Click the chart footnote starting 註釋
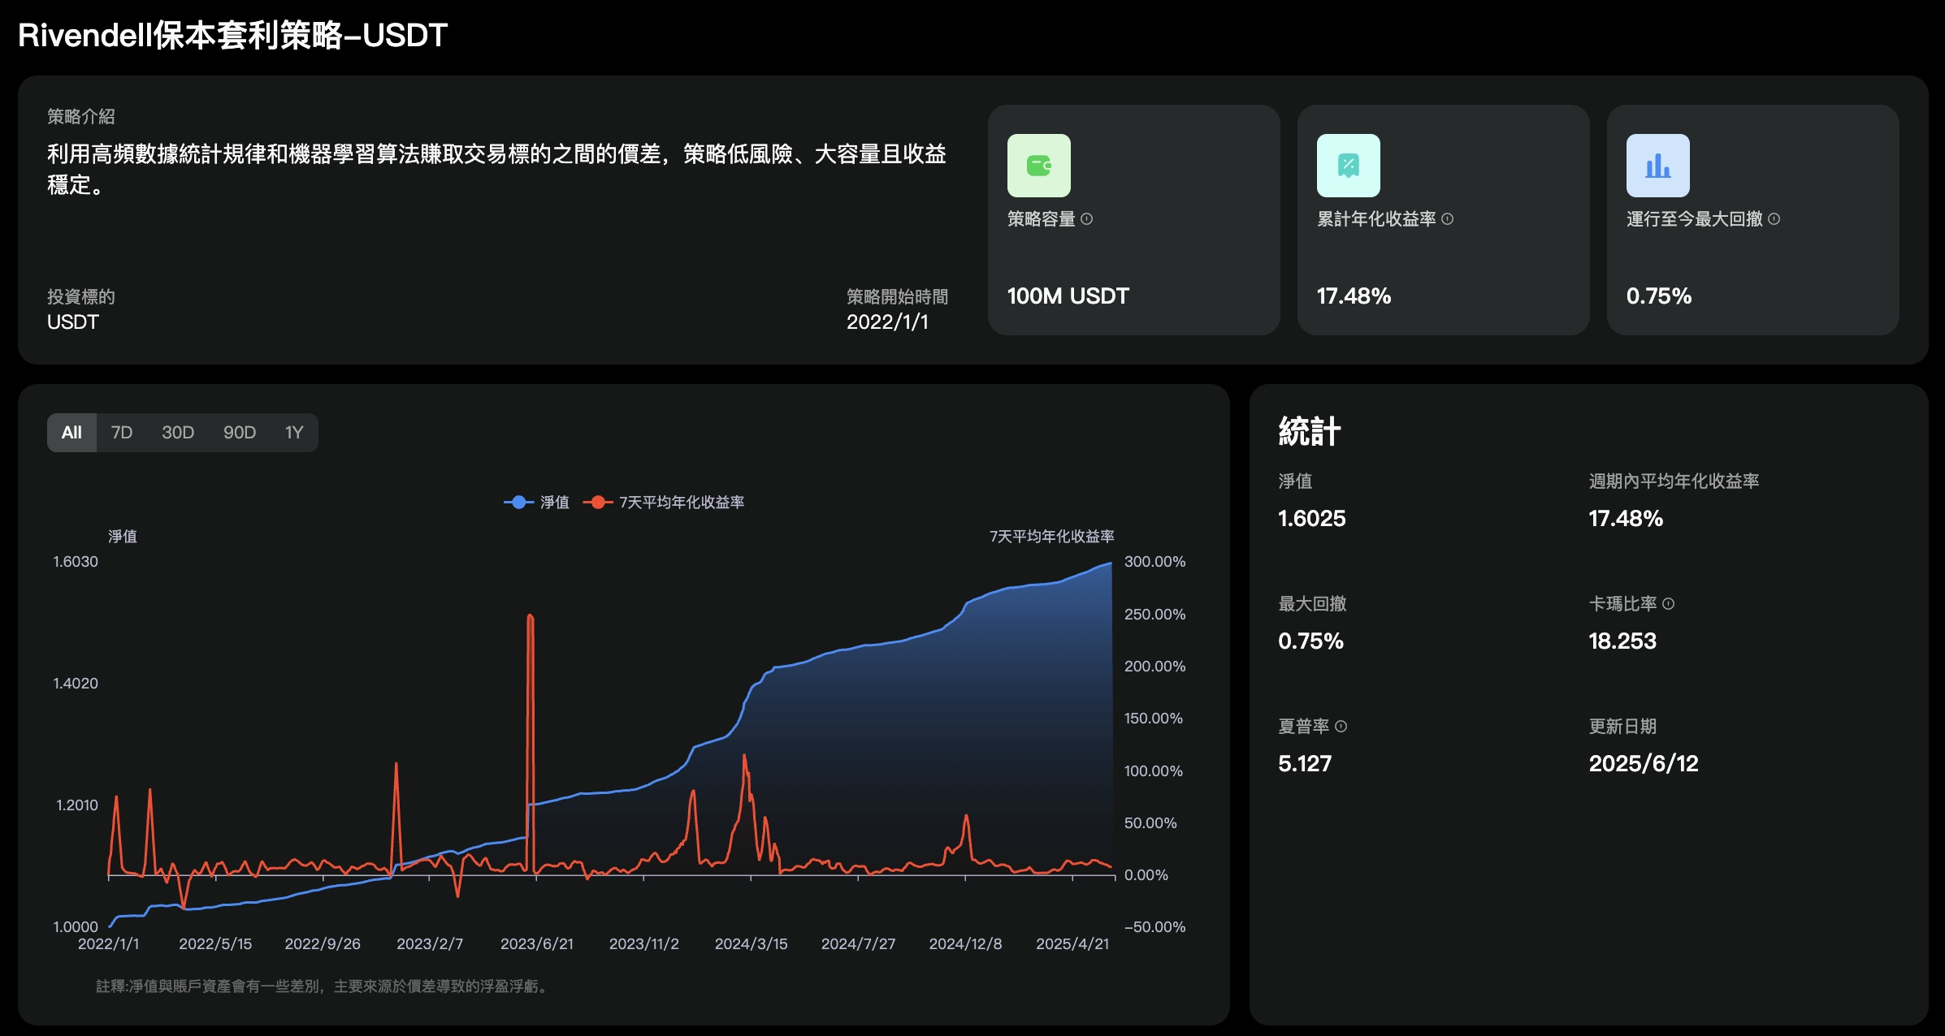This screenshot has width=1945, height=1036. tap(323, 986)
